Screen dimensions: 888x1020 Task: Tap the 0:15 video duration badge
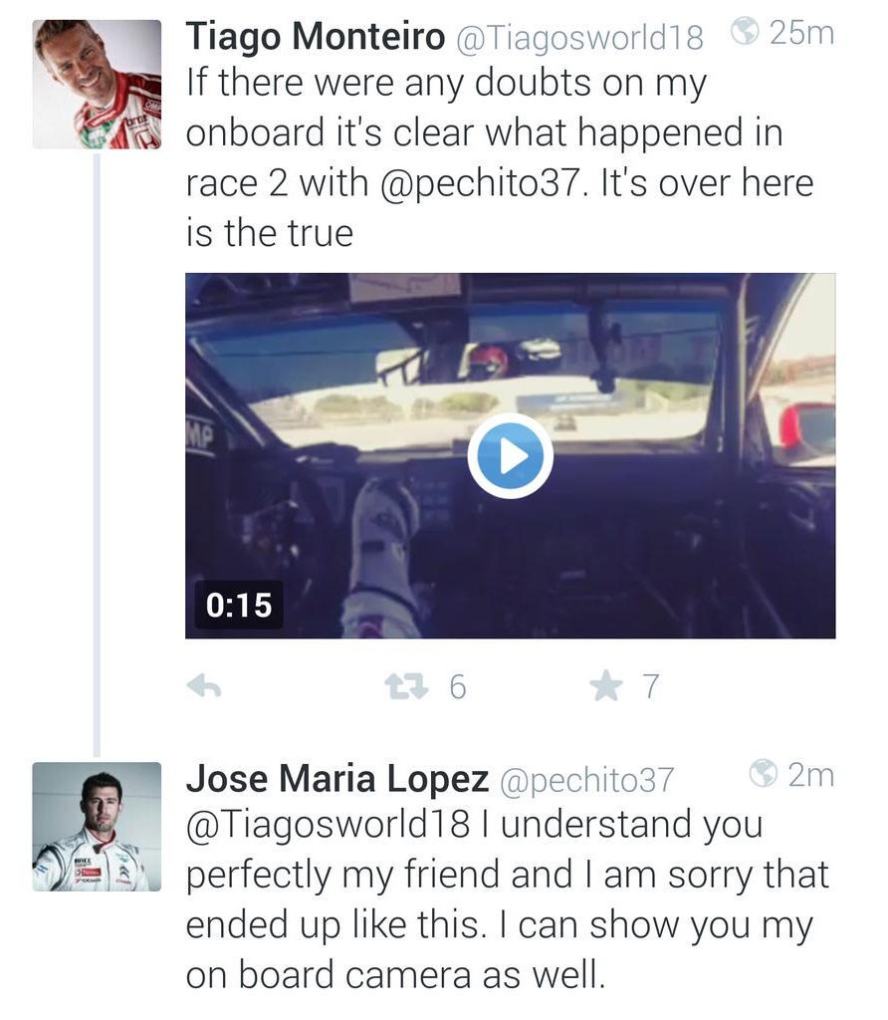pyautogui.click(x=239, y=604)
